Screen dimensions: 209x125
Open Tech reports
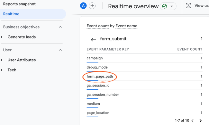[12, 70]
